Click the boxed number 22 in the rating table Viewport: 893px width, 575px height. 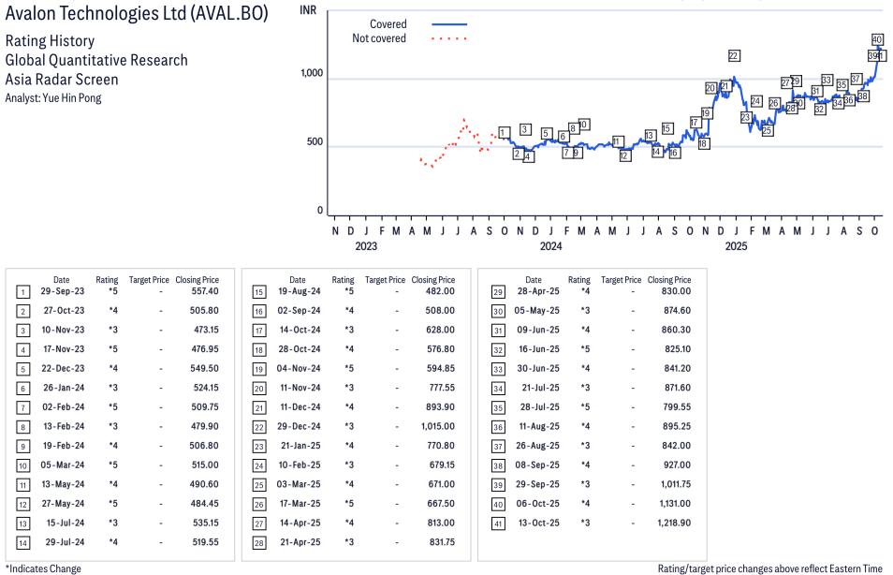[x=258, y=427]
